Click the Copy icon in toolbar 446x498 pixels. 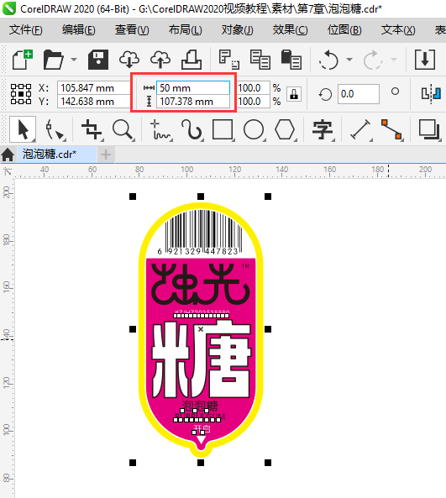260,60
